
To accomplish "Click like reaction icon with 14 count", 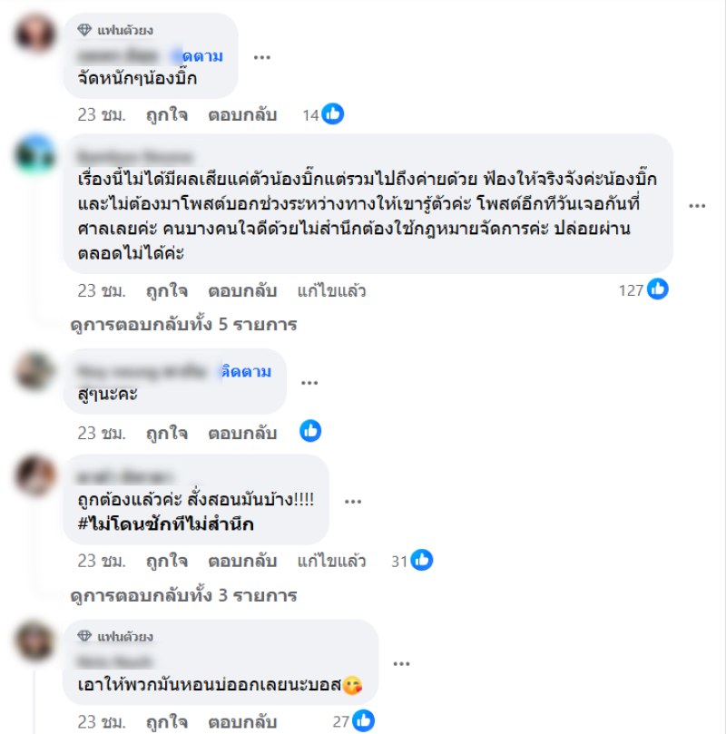I will pos(333,113).
